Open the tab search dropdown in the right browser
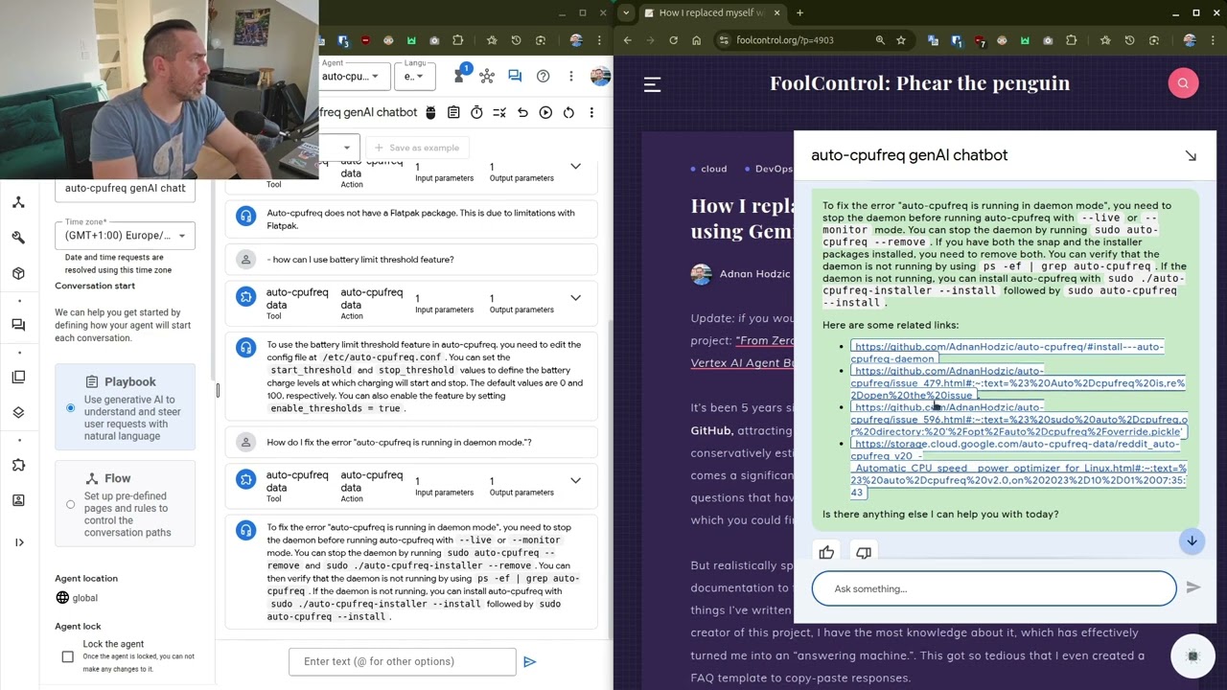This screenshot has width=1227, height=690. click(x=626, y=12)
